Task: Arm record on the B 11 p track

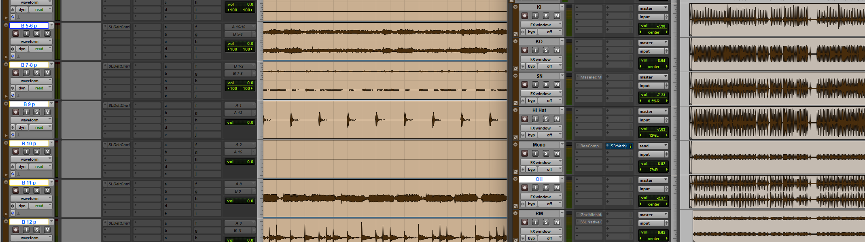Action: (x=16, y=191)
